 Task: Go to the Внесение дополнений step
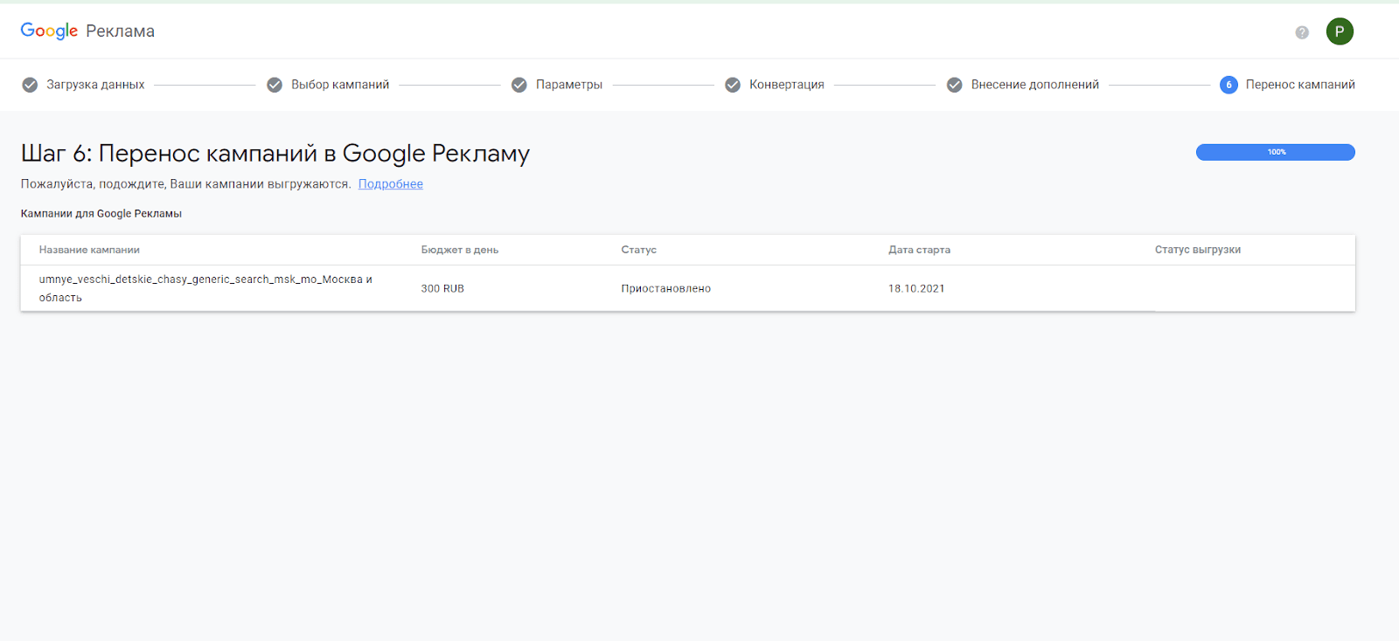click(x=1035, y=85)
